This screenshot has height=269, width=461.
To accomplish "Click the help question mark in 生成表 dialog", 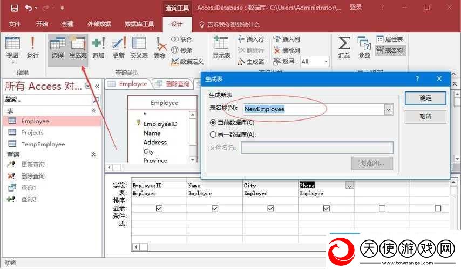I will click(417, 79).
